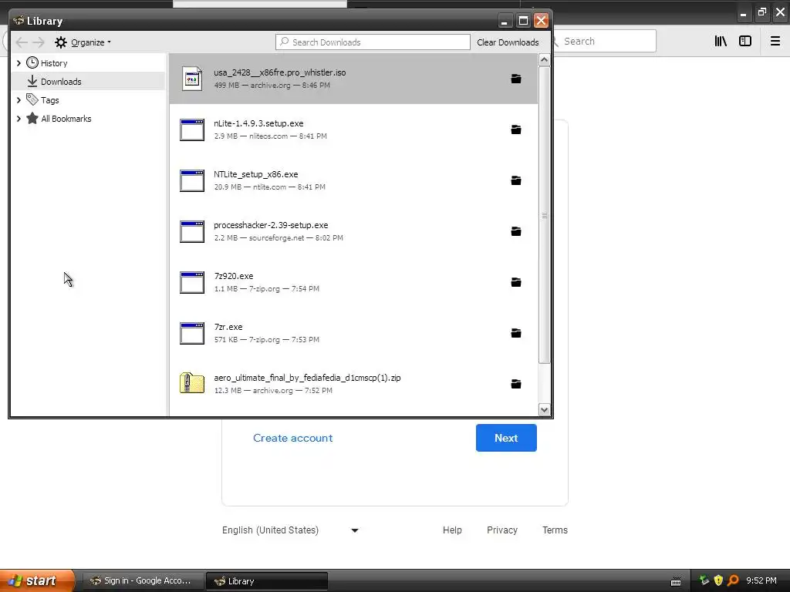Open the Privacy link
790x592 pixels.
point(501,530)
